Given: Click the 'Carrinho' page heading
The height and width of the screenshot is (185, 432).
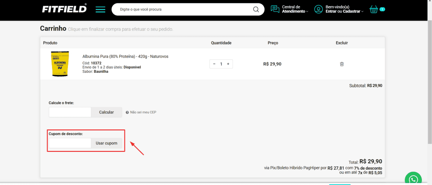Looking at the screenshot, I should point(53,28).
